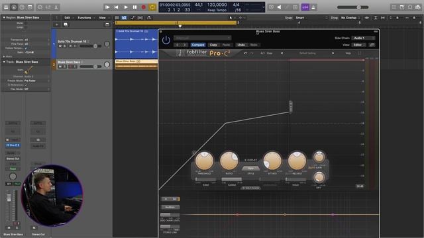Collapse the Side Chain panel button

(x=250, y=188)
